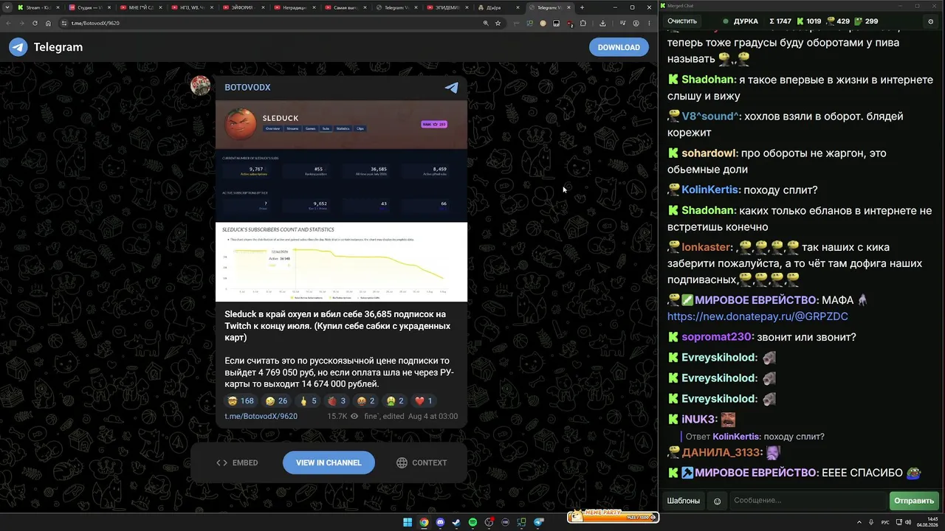Click the total viewer count 1747
Image resolution: width=945 pixels, height=531 pixels.
[780, 21]
